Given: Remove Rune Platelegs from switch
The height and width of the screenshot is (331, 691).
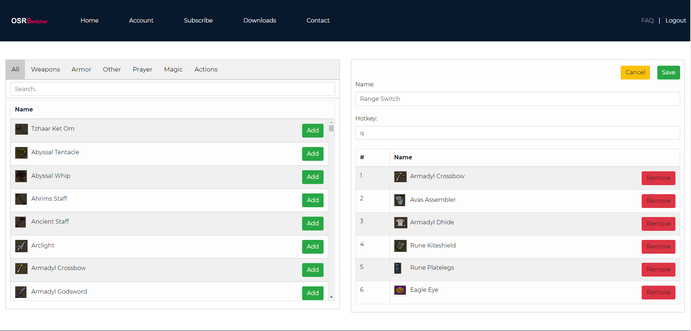Looking at the screenshot, I should [x=658, y=270].
